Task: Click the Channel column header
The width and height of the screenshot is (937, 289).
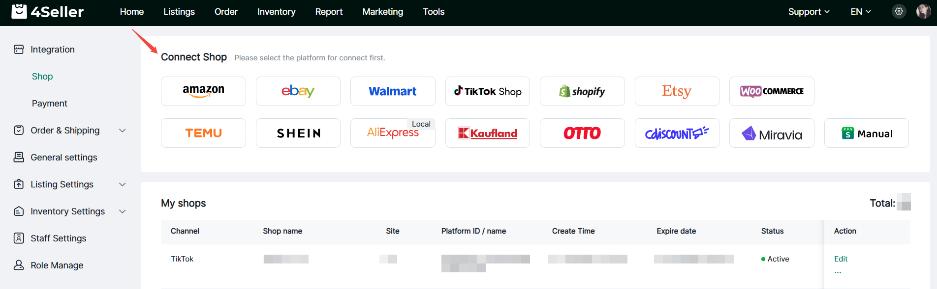Action: [x=185, y=231]
